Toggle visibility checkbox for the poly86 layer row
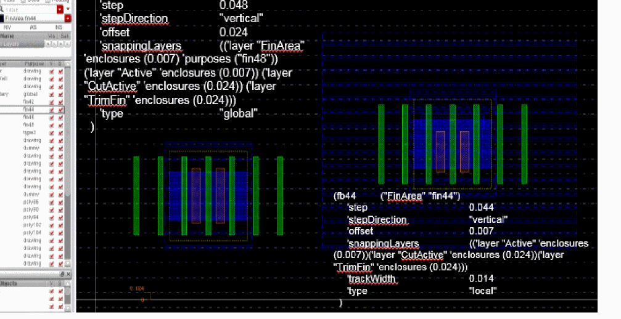Screen dimensions: 621x319 (51, 202)
